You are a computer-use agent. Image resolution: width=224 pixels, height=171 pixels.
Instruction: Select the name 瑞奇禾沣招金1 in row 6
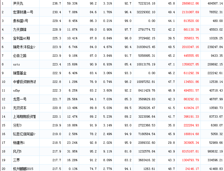pyautogui.click(x=24, y=47)
